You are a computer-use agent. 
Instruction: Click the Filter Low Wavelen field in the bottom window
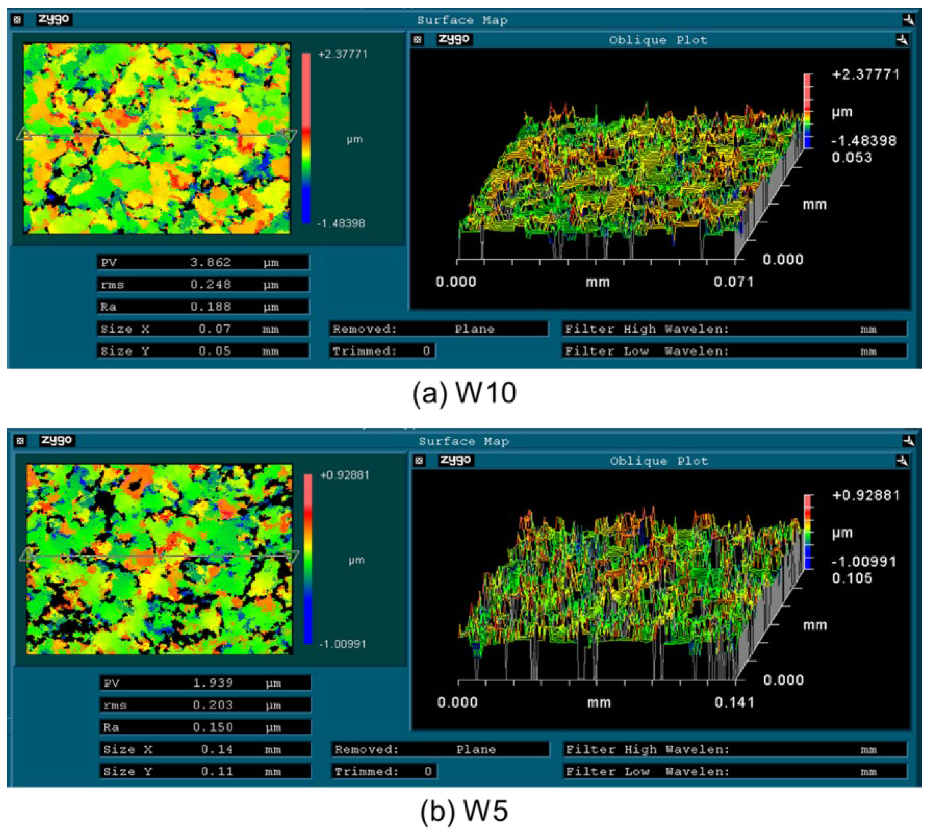click(x=735, y=771)
